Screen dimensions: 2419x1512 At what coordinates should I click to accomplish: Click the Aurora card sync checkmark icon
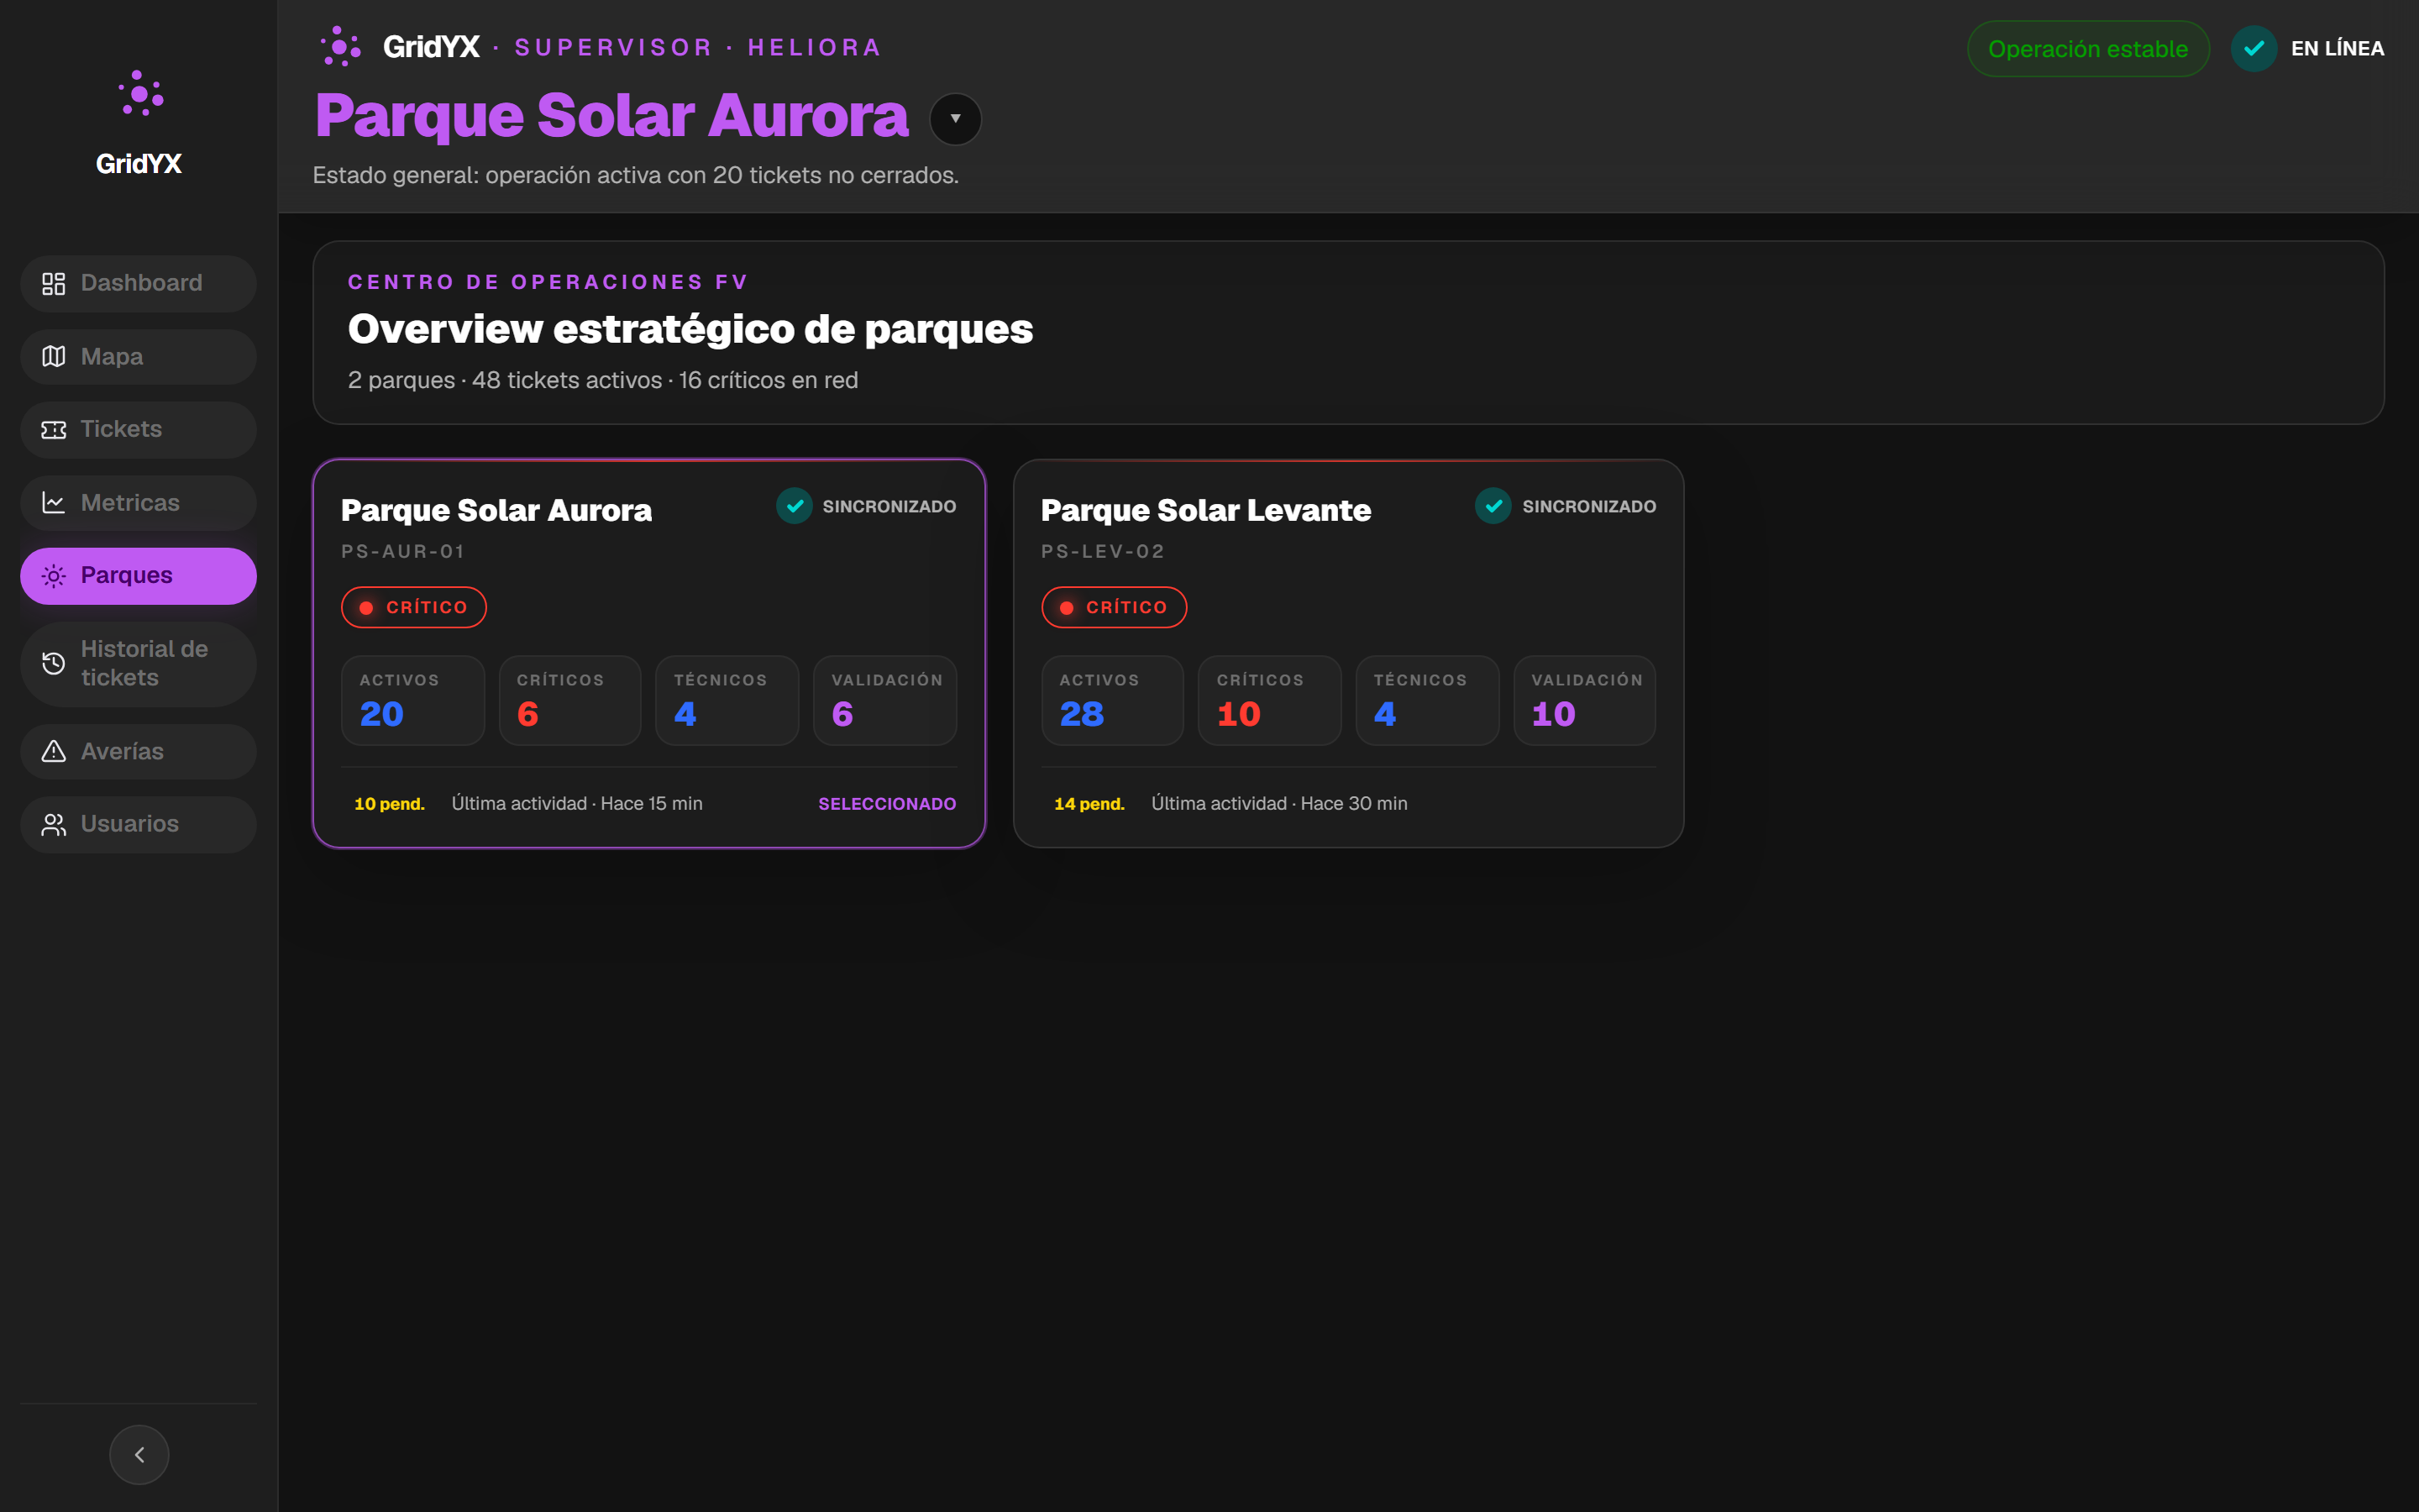[795, 506]
